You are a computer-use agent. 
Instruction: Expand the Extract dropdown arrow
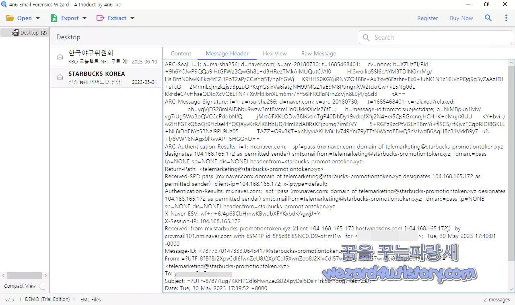[132, 18]
